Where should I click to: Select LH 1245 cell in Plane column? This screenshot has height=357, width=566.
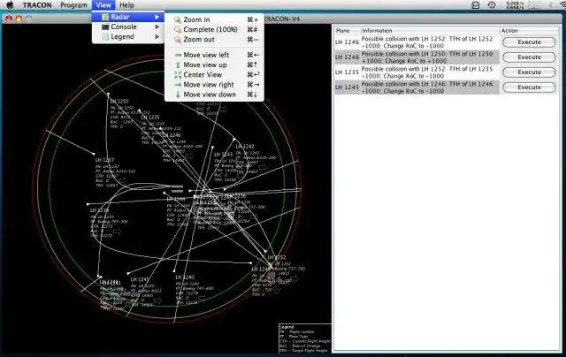(347, 87)
